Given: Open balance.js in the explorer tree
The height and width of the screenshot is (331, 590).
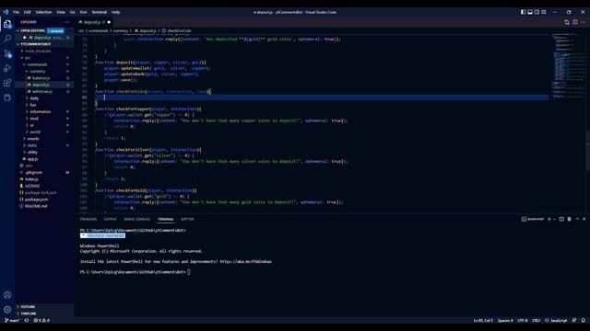Looking at the screenshot, I should click(x=41, y=78).
